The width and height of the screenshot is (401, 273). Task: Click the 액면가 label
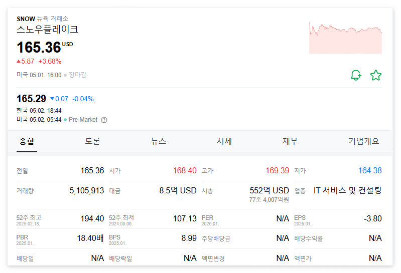[303, 258]
